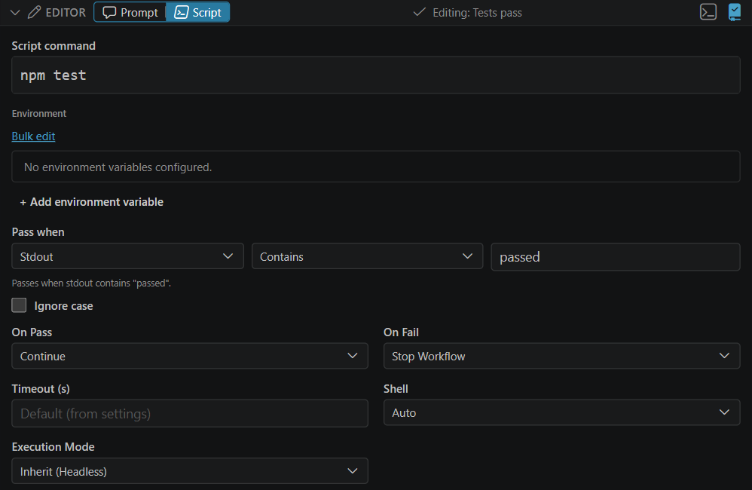
Task: Click the pencil Editor icon
Action: (34, 13)
